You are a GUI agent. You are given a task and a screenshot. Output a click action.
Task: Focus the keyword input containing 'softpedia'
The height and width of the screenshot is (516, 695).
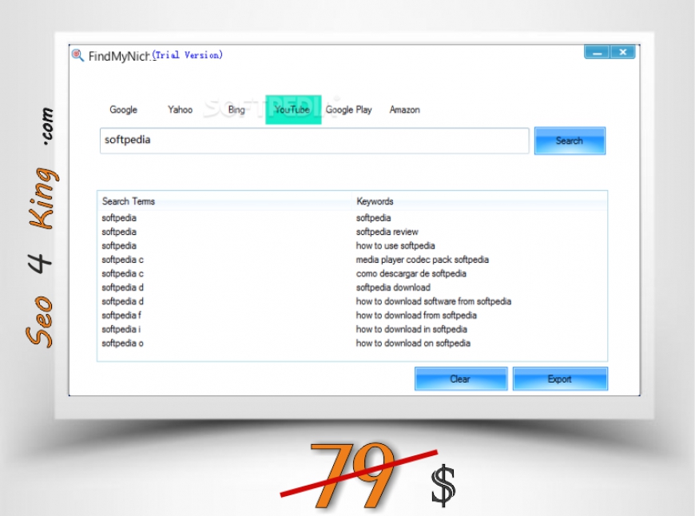coord(314,141)
